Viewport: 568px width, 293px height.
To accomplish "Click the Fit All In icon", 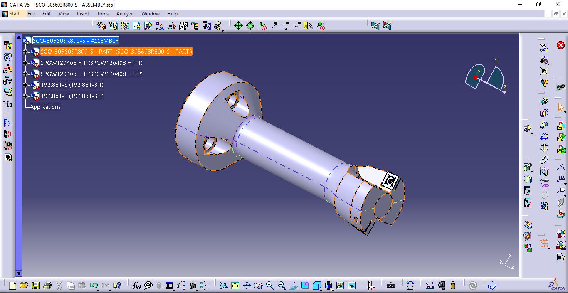I will 235,286.
